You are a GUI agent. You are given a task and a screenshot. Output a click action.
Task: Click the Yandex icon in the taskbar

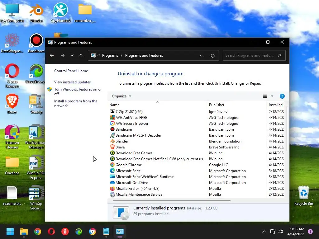[x=65, y=232]
